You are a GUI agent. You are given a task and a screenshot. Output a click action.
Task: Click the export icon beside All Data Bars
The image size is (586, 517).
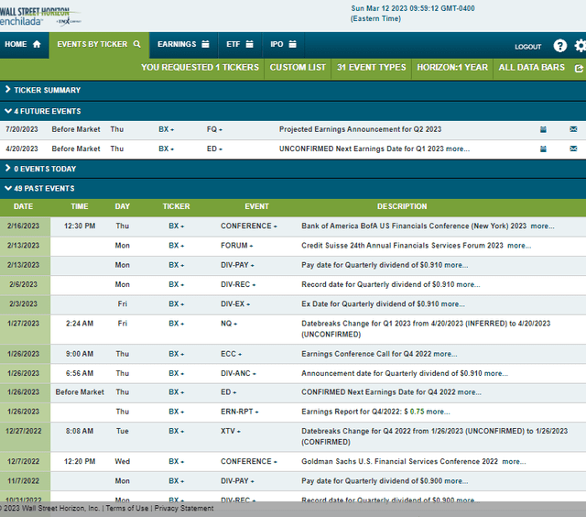coord(579,68)
